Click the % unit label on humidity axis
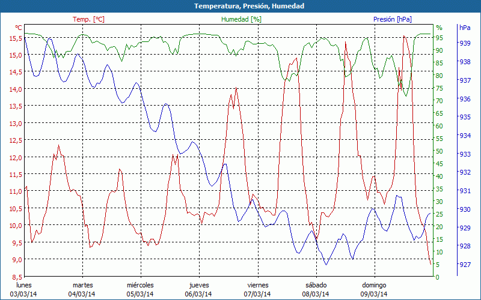This screenshot has height=300, width=481. [x=439, y=28]
